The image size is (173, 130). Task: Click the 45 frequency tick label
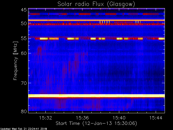coord(24,10)
